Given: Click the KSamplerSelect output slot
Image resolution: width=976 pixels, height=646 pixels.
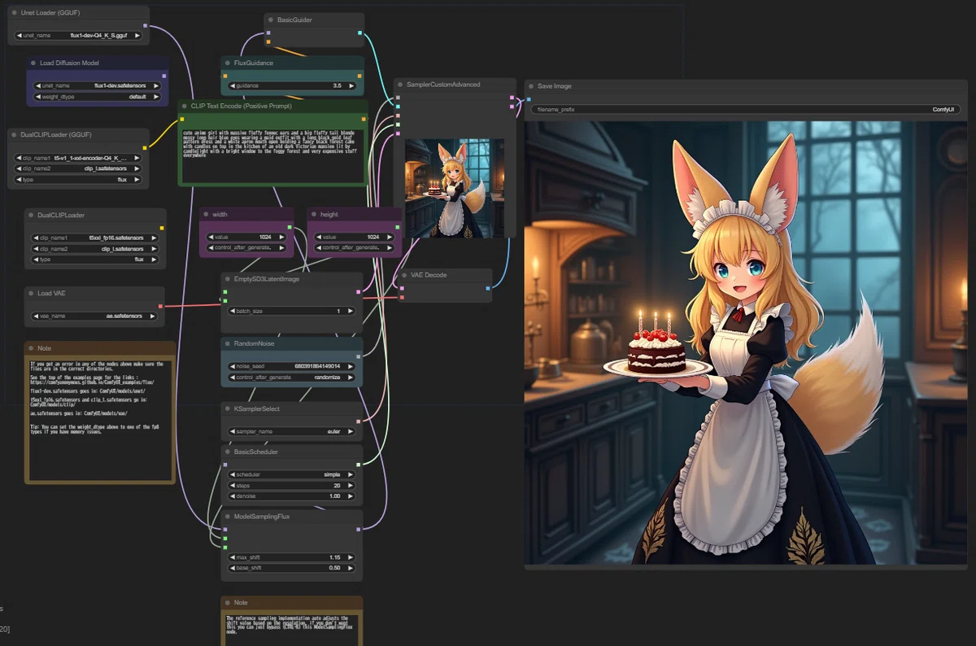Looking at the screenshot, I should click(x=359, y=421).
